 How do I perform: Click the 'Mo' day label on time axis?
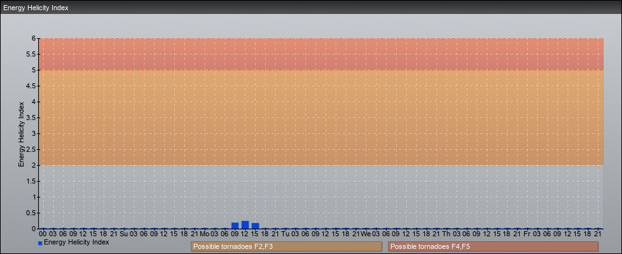pyautogui.click(x=204, y=234)
